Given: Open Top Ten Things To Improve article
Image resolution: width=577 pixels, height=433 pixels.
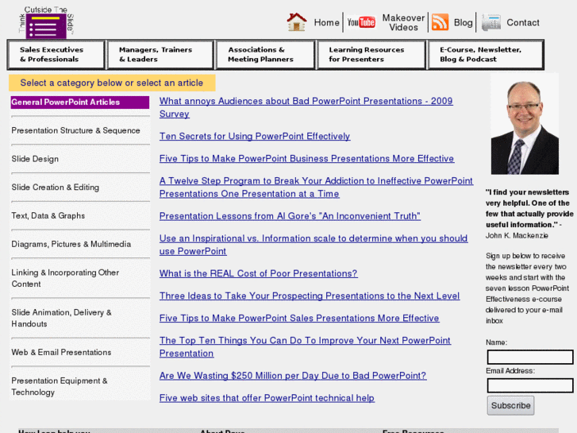Looking at the screenshot, I should coord(305,346).
